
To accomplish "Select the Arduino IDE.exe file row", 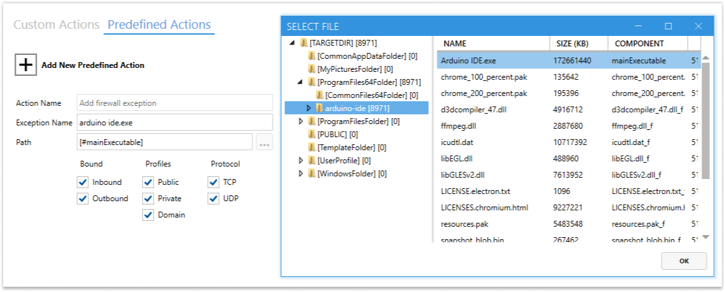I will (x=569, y=61).
